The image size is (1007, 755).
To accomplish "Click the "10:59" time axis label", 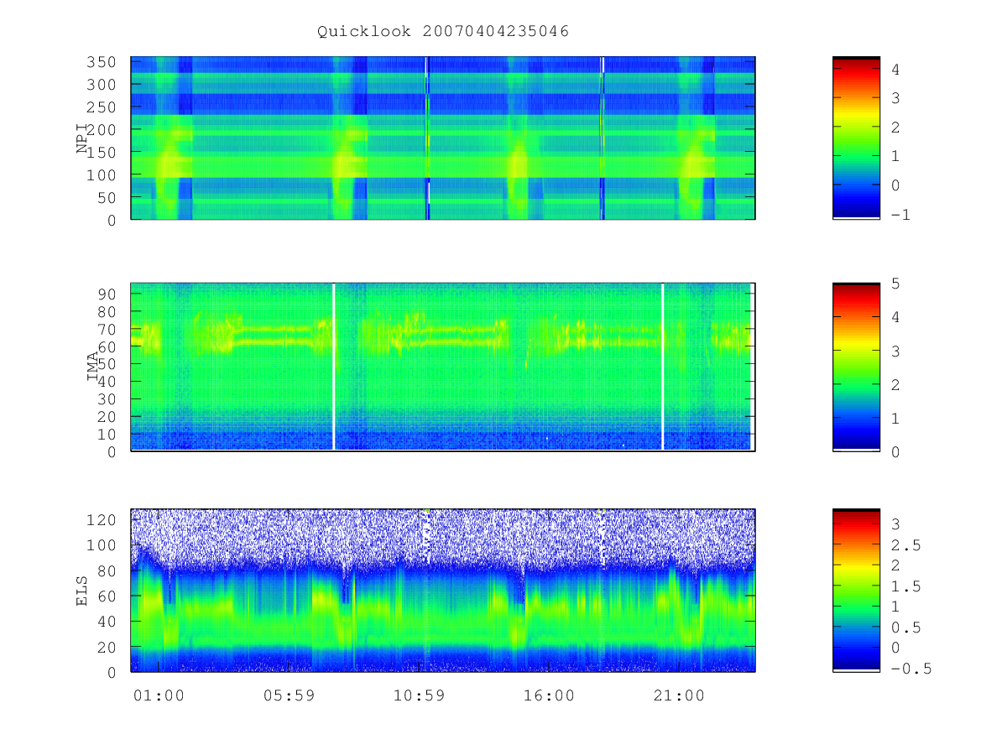I will (x=419, y=695).
